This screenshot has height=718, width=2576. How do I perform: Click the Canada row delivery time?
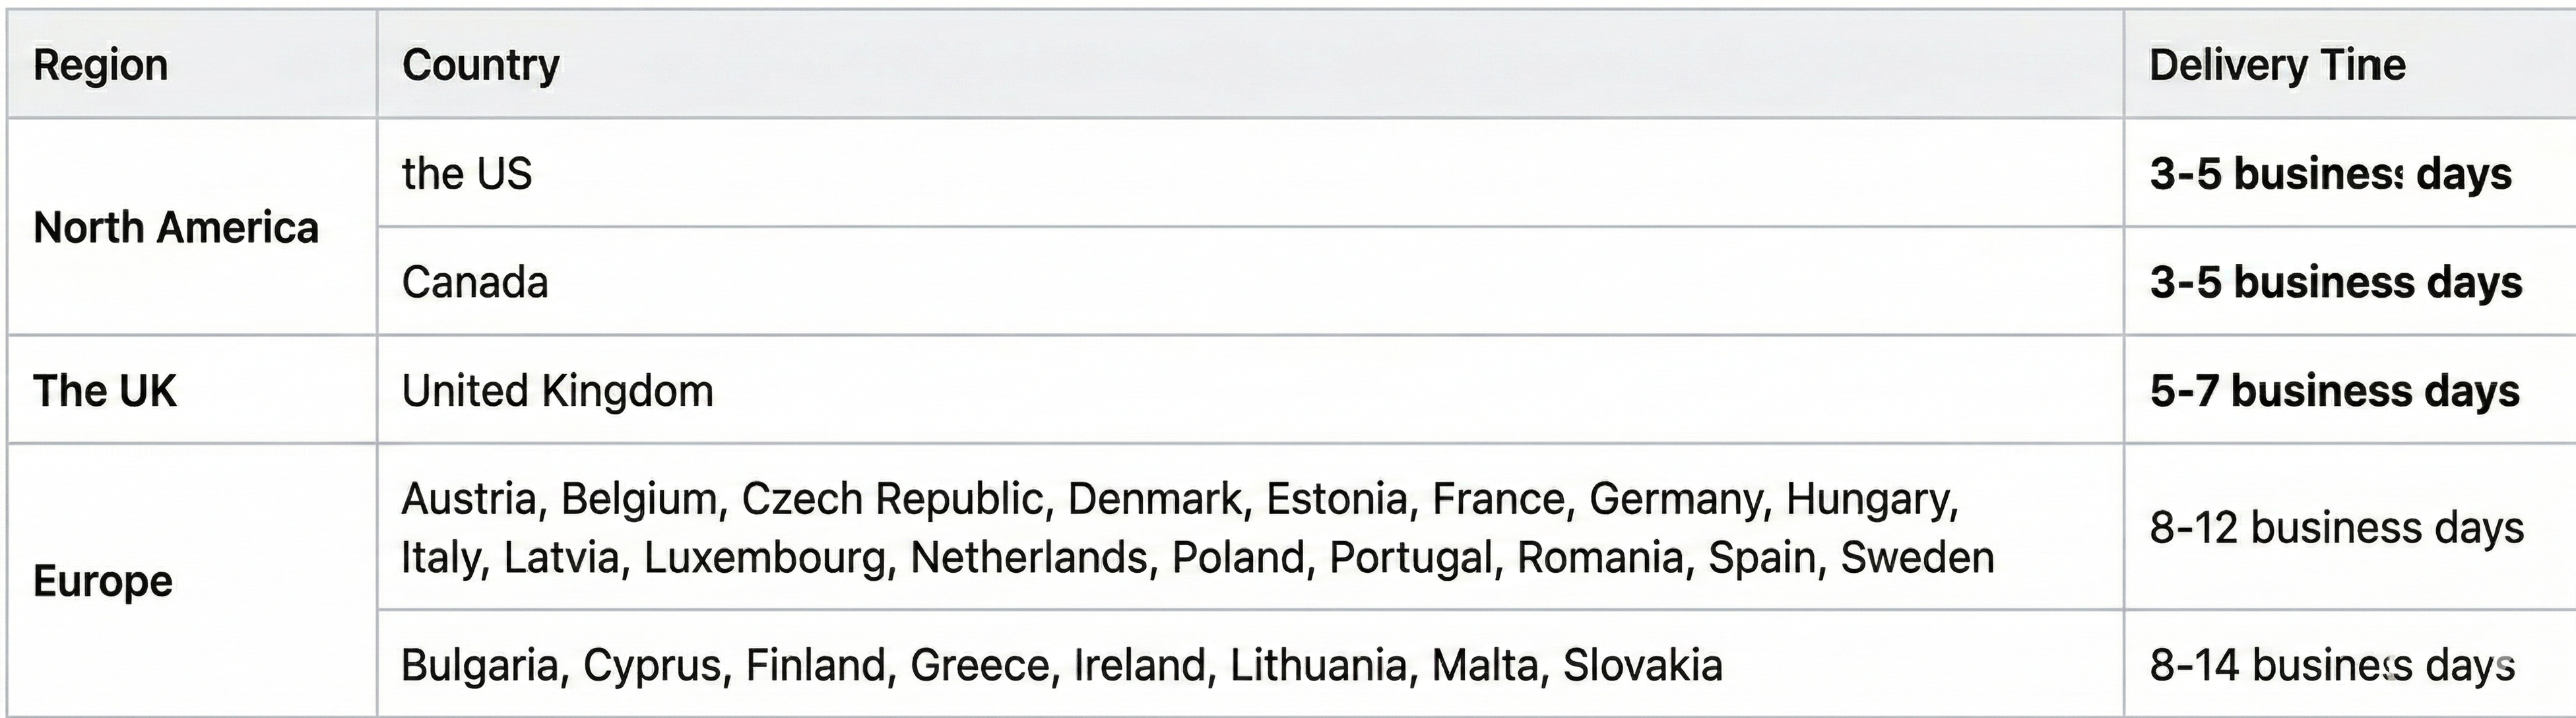[x=2335, y=283]
